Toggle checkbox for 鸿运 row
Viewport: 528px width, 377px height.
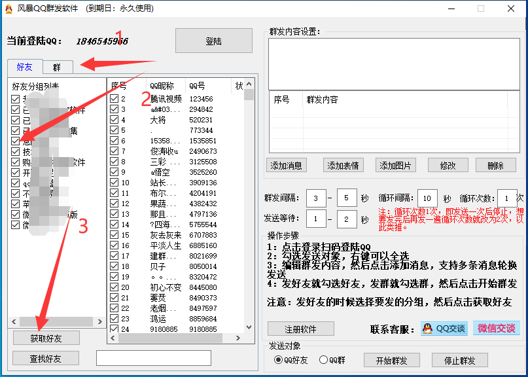(114, 318)
